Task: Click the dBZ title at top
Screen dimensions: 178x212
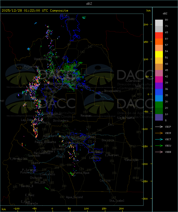Action: [x=89, y=4]
